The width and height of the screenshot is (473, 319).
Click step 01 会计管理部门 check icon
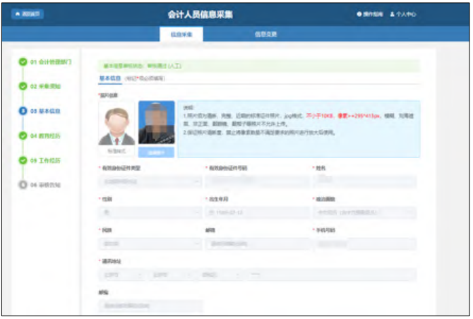pyautogui.click(x=23, y=62)
